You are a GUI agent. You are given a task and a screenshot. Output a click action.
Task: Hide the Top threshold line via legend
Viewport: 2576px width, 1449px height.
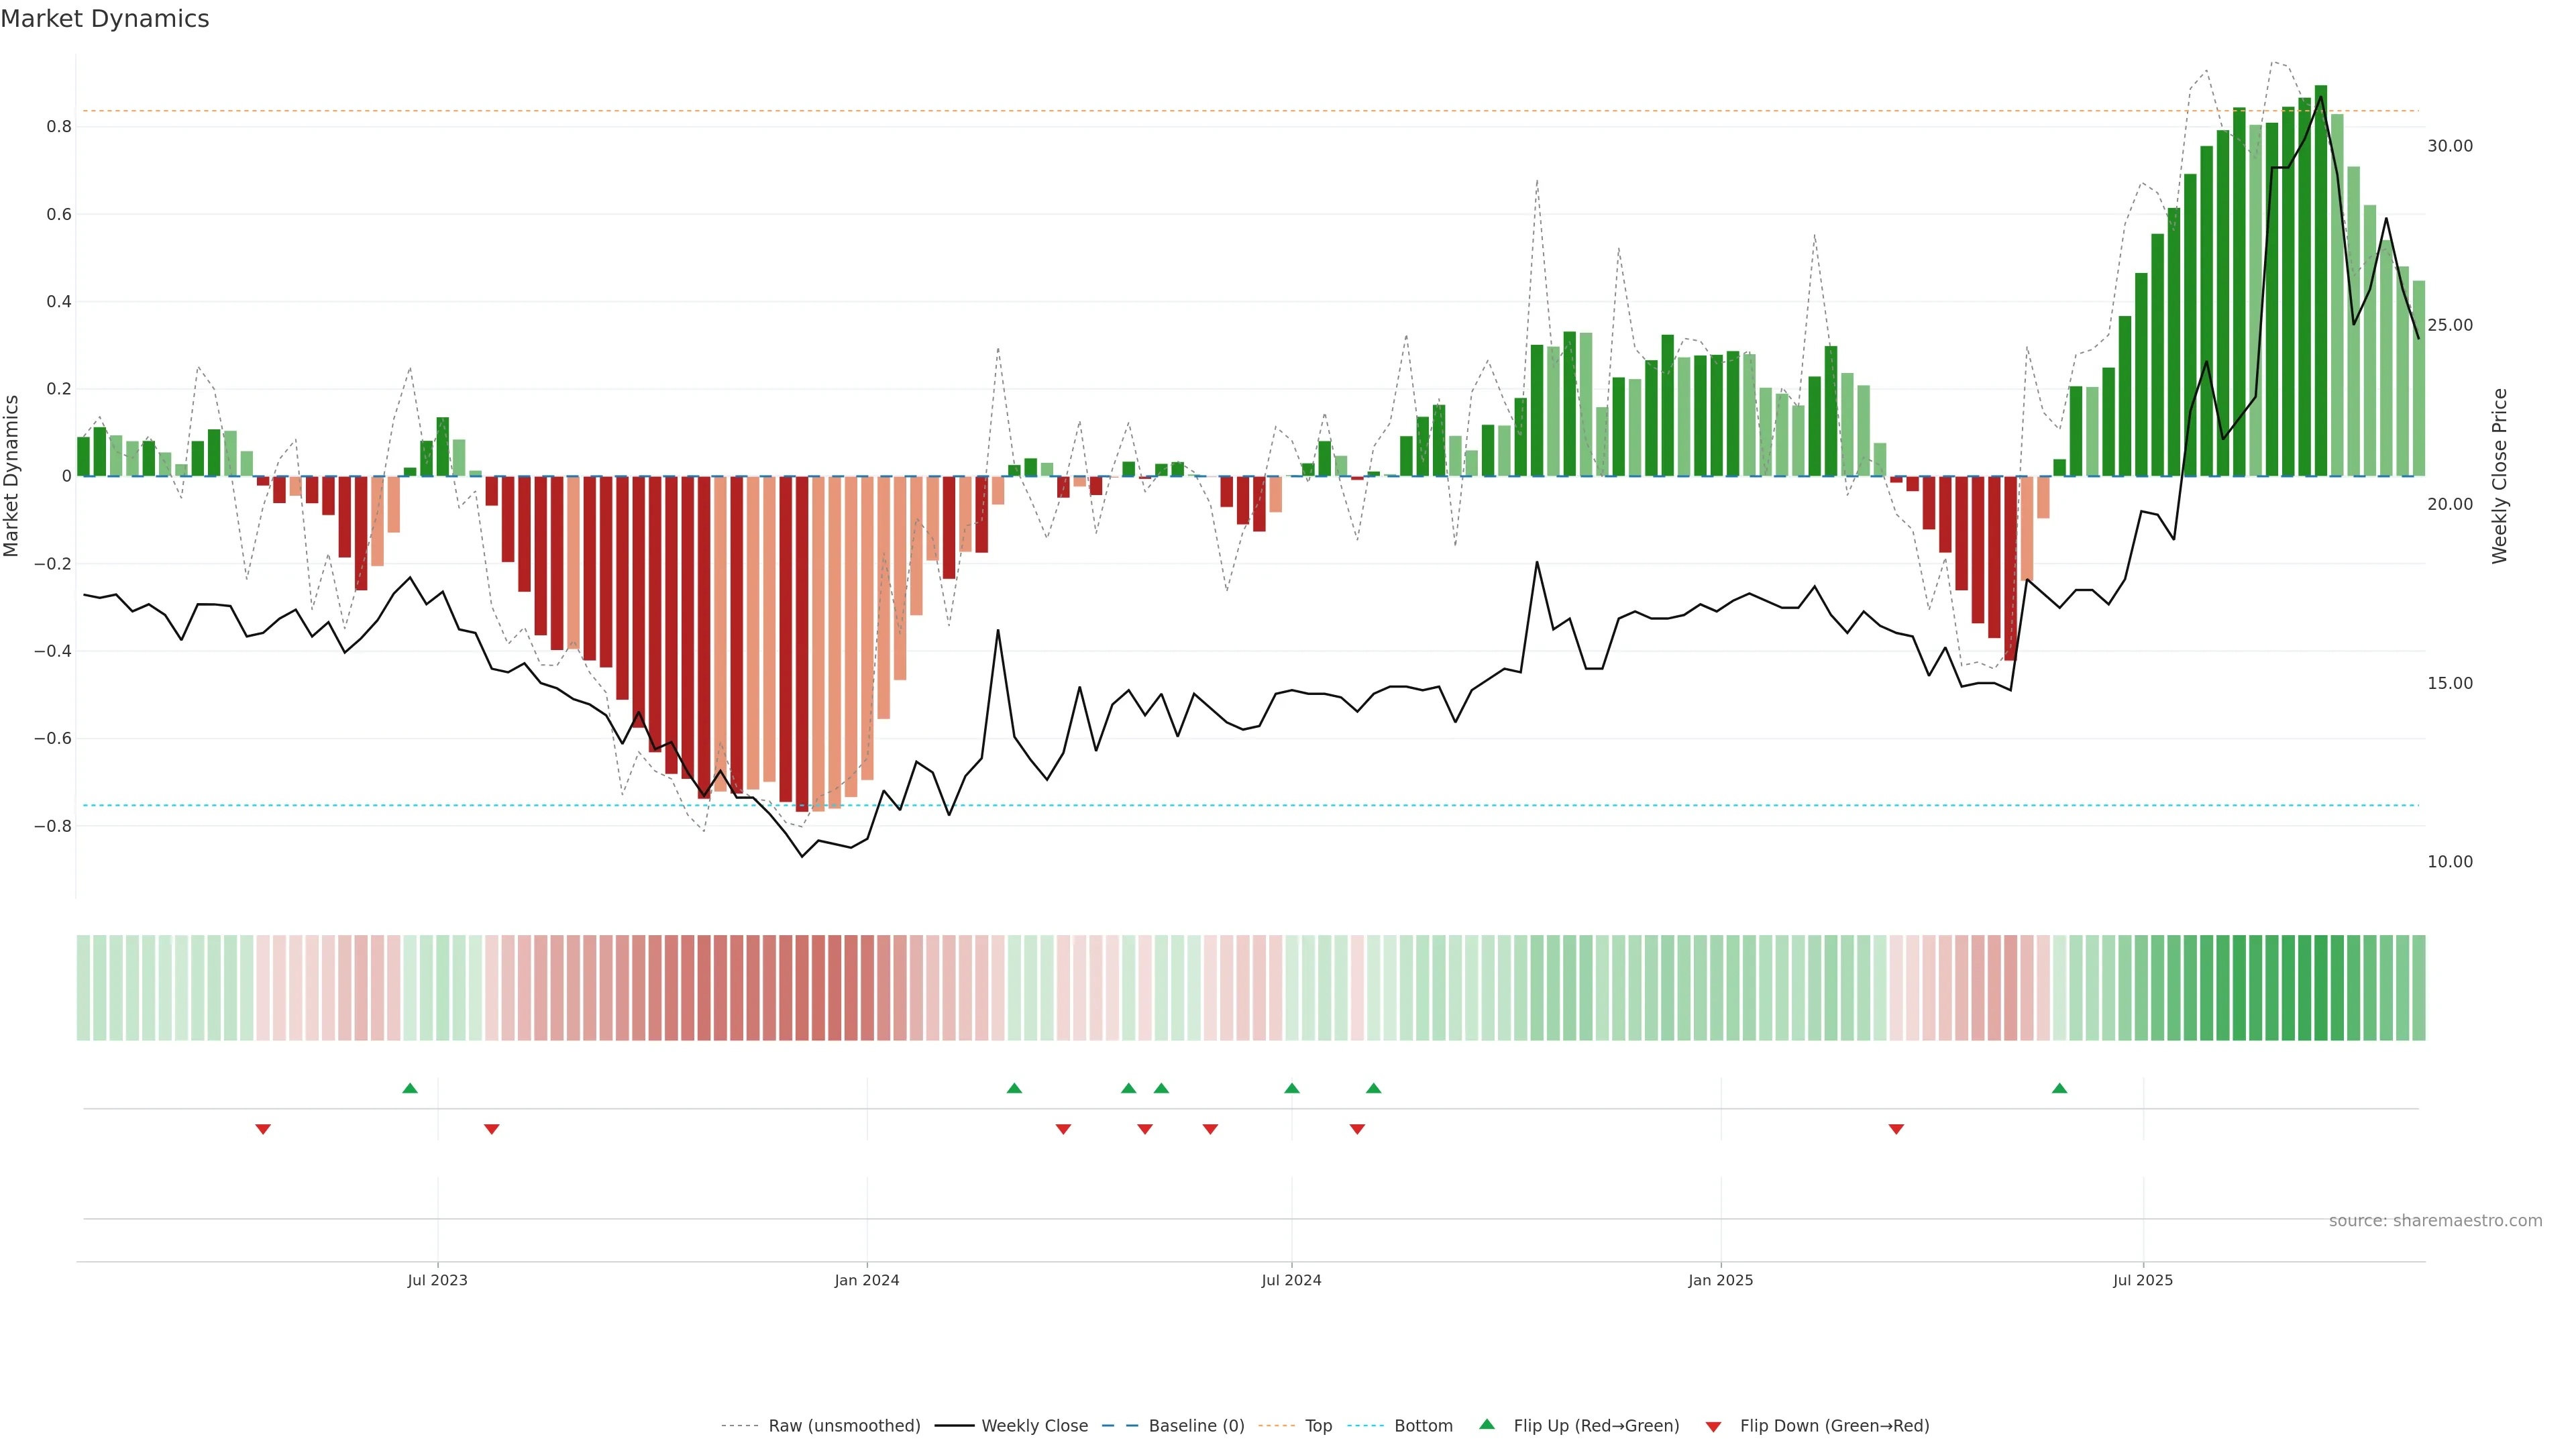coord(1318,1425)
